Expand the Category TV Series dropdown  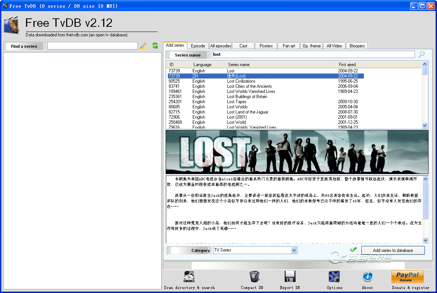294,250
